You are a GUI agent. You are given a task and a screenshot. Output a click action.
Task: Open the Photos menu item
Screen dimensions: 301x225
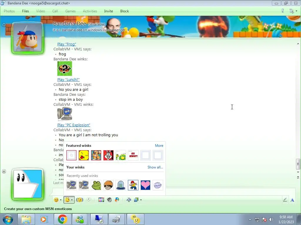pos(9,11)
